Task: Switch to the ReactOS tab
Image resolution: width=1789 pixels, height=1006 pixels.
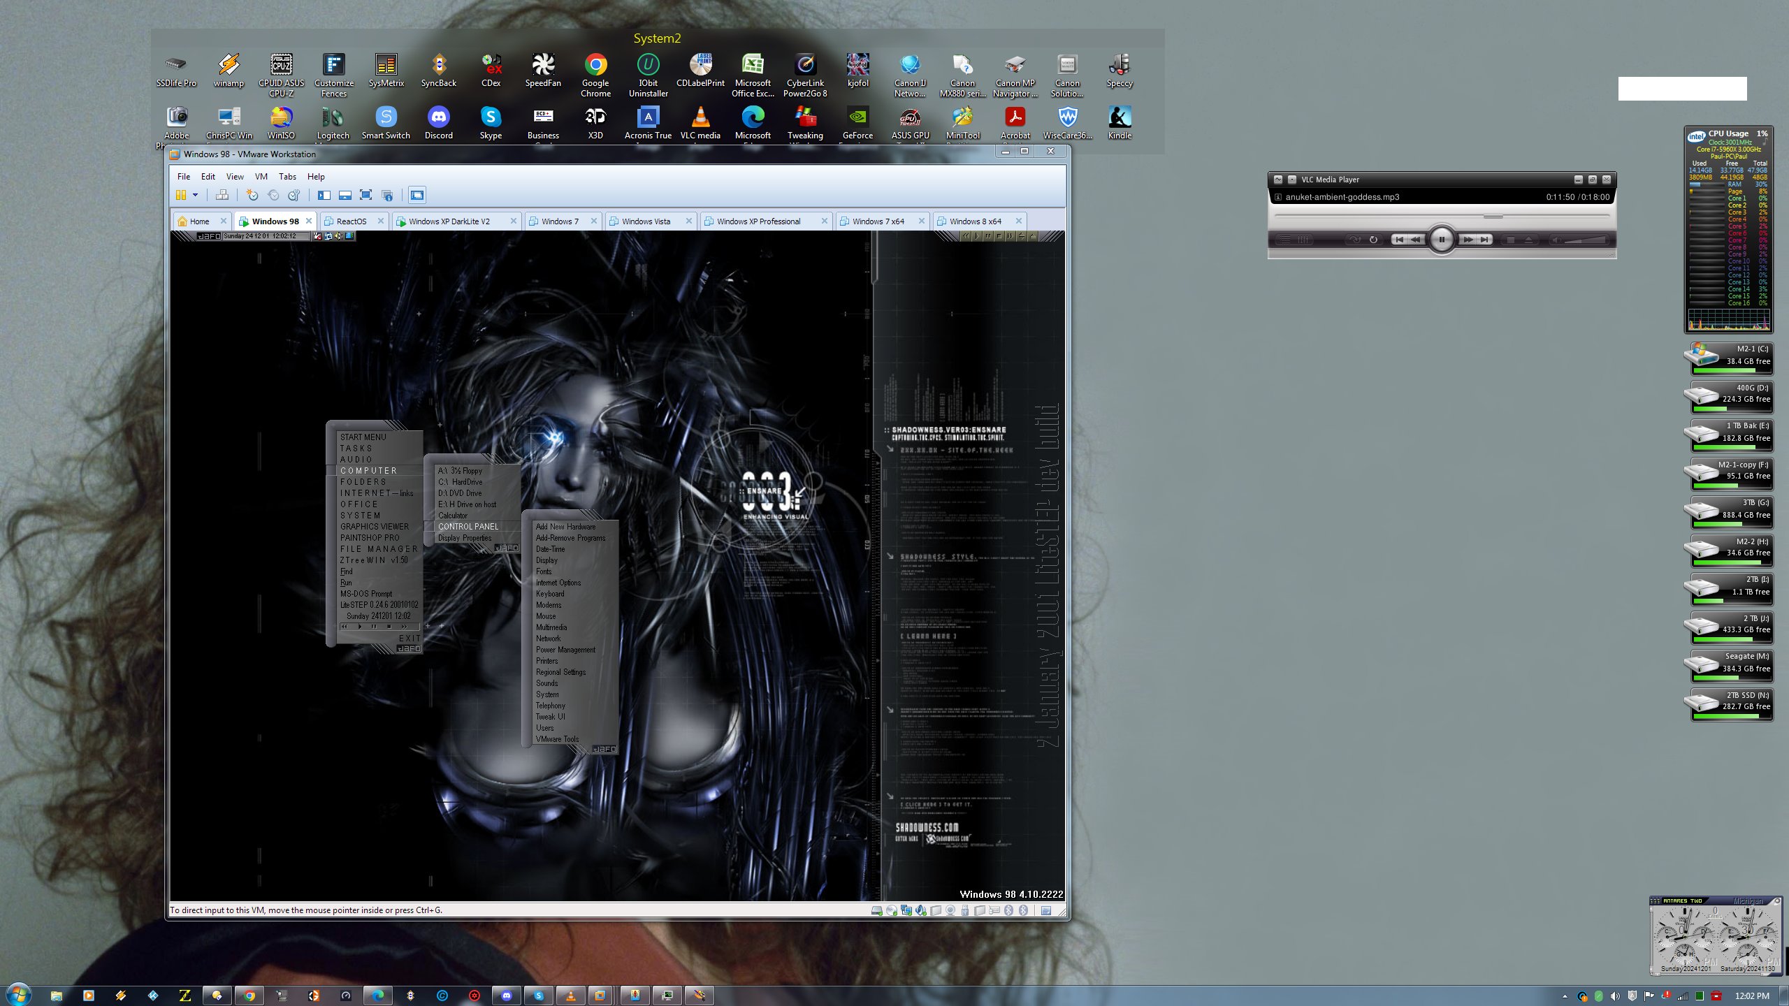Action: coord(352,221)
